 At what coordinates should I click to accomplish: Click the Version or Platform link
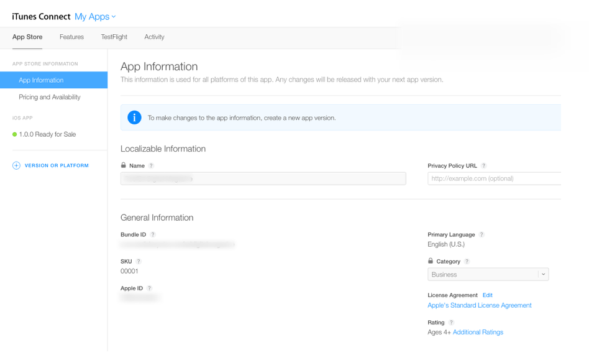coord(57,165)
